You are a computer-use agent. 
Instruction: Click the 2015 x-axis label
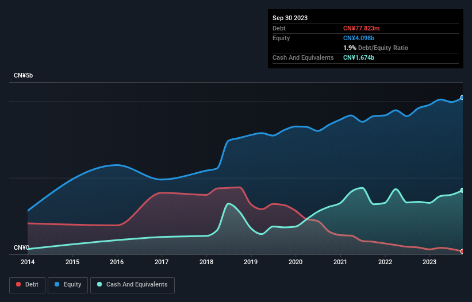(x=72, y=262)
